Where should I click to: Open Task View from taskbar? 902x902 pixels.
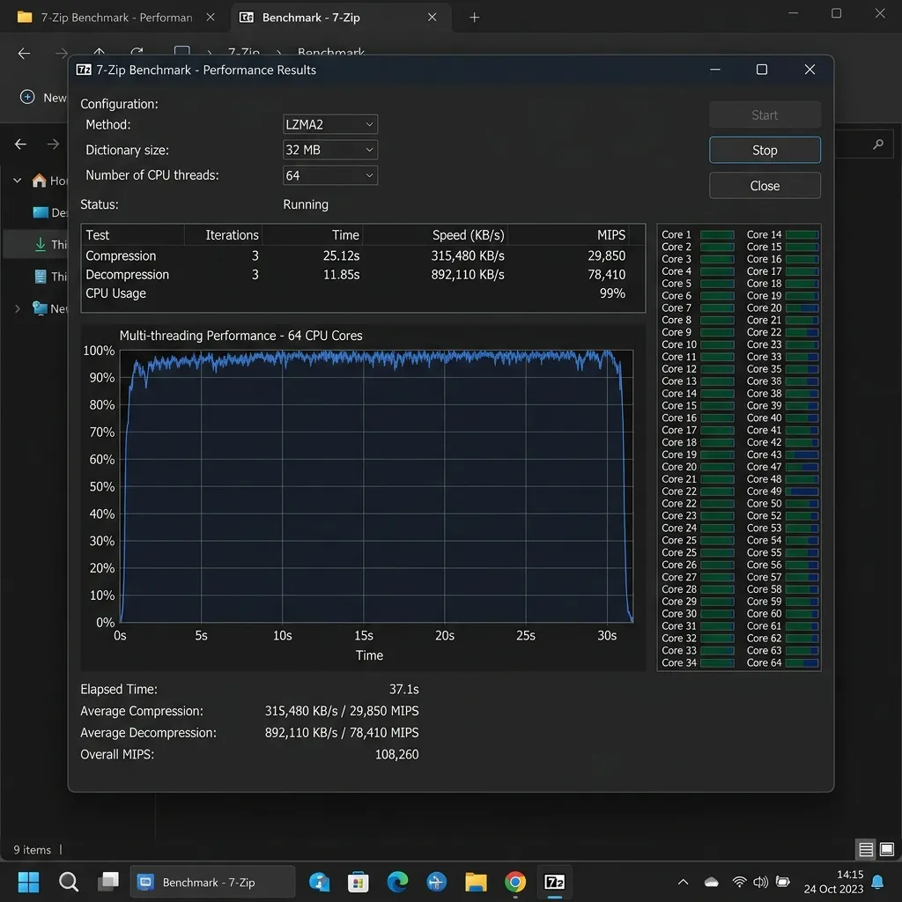point(107,882)
